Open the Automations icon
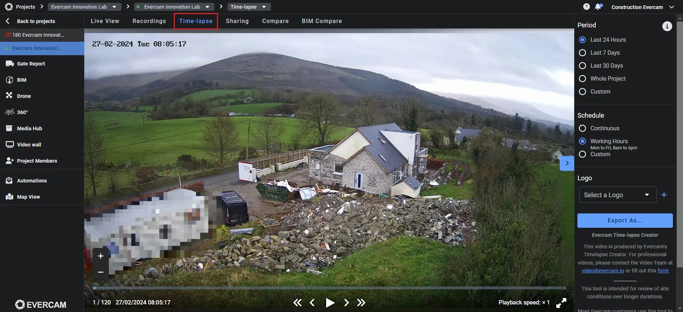 9,181
